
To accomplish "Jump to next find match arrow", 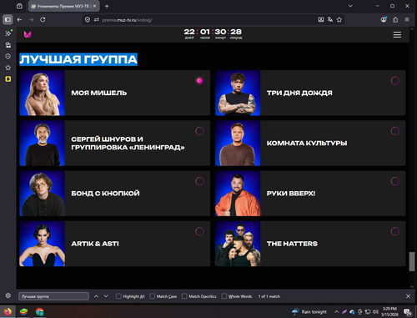I will (x=106, y=296).
